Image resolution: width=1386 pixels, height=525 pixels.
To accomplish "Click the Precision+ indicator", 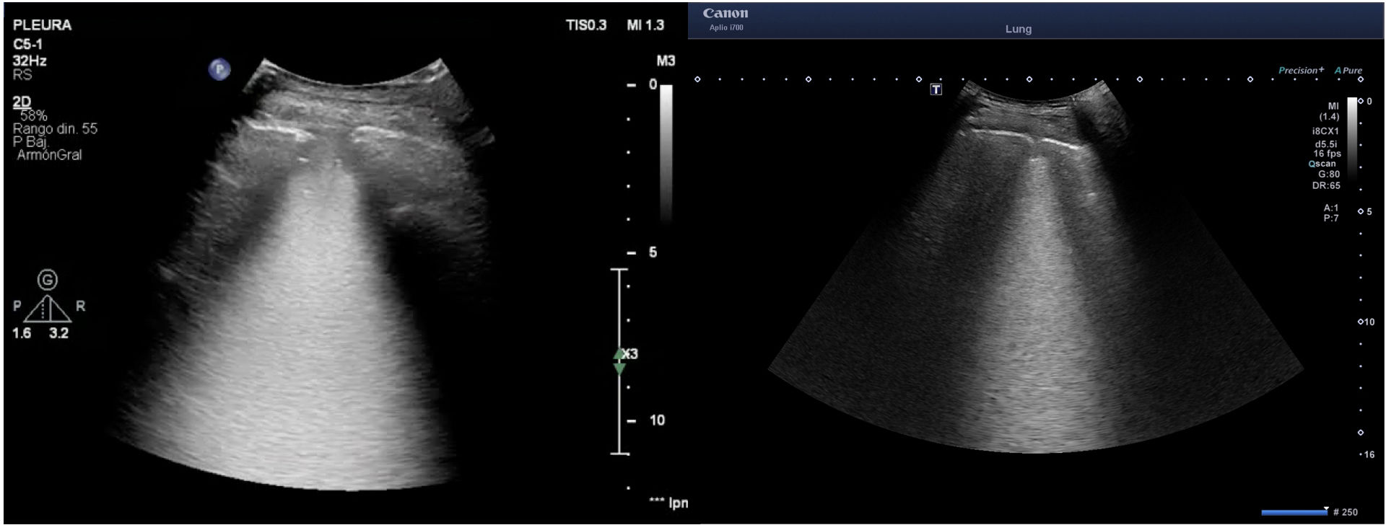I will point(1301,71).
